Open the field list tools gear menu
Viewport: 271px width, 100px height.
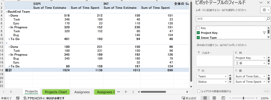pyautogui.click(x=265, y=10)
